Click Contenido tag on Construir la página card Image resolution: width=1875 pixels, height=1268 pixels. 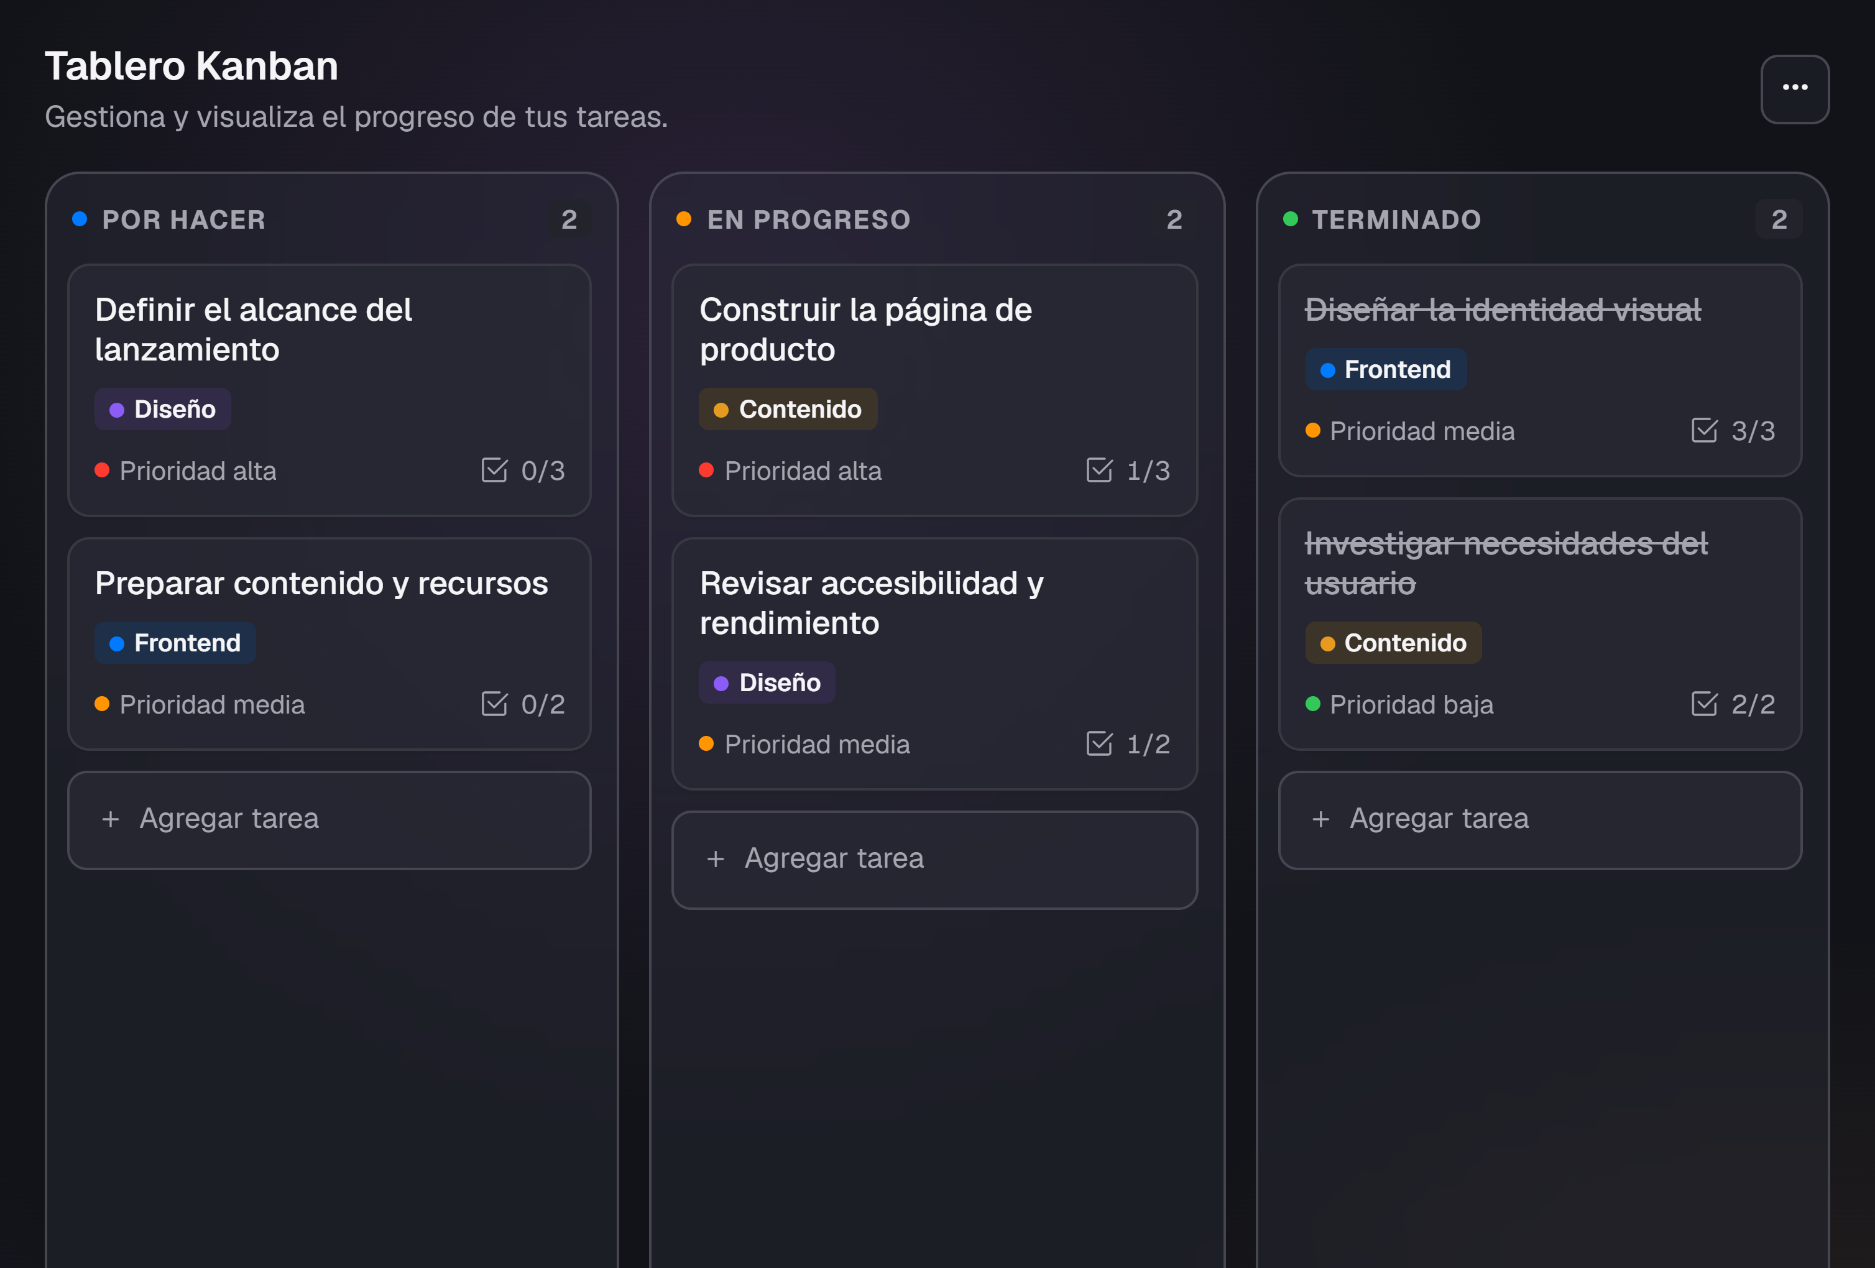point(788,409)
